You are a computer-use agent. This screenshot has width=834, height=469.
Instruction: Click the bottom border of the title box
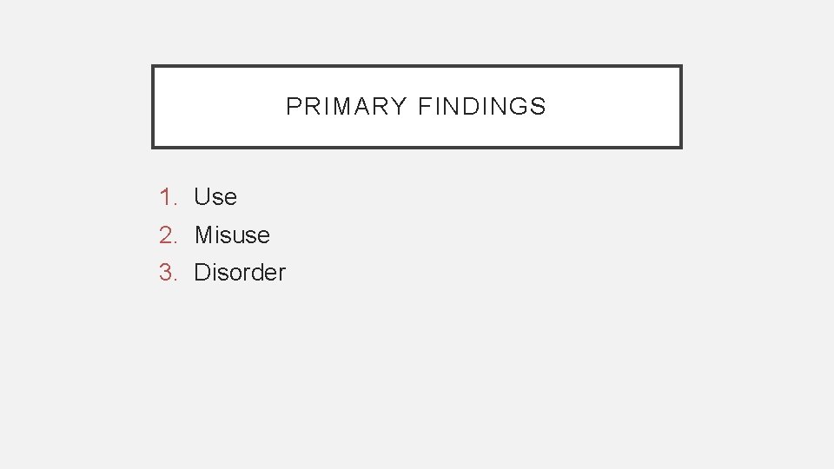point(417,147)
